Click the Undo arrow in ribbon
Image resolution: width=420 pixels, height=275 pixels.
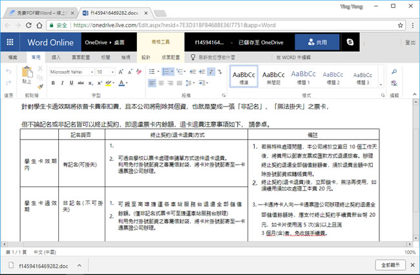pos(8,72)
